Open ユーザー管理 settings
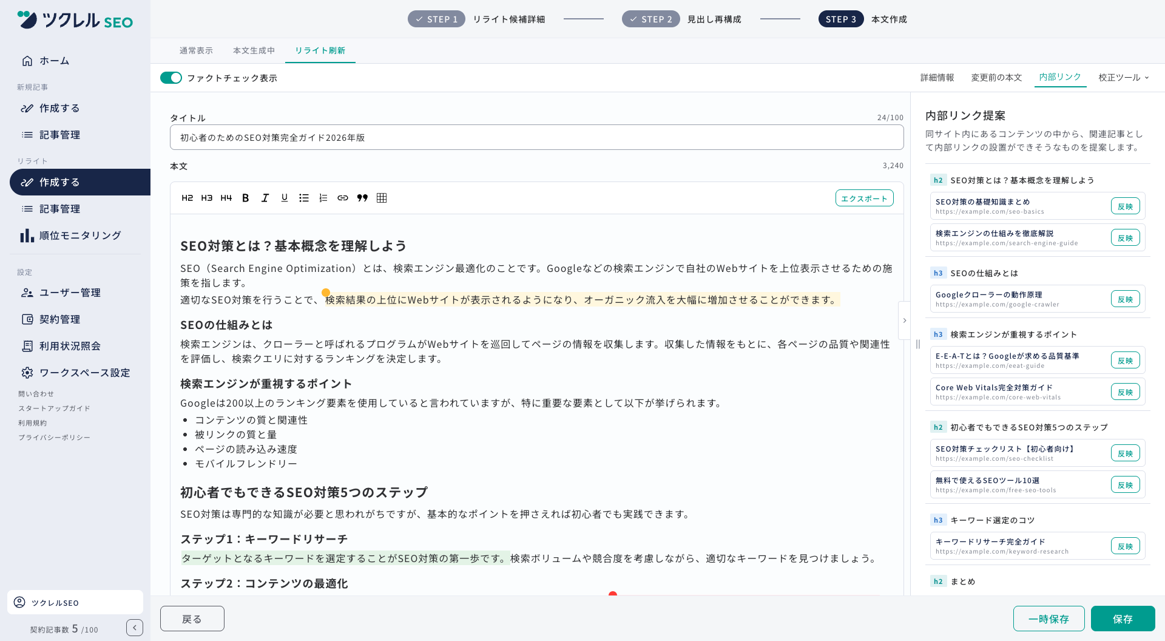The image size is (1165, 641). pyautogui.click(x=75, y=293)
